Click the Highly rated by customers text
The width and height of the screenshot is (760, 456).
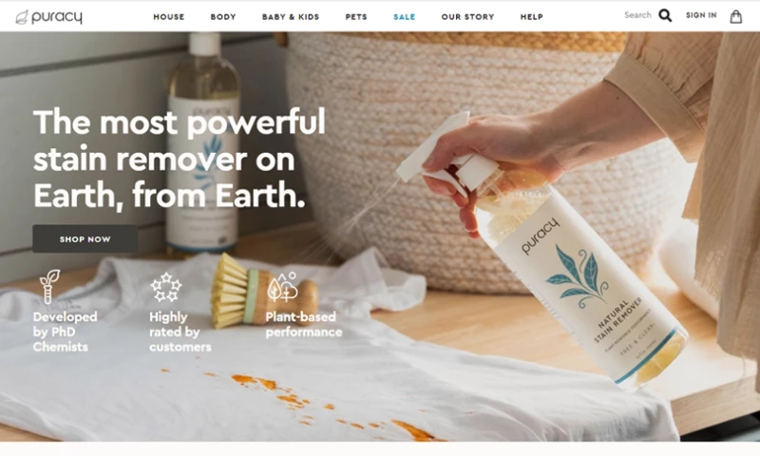(x=180, y=332)
